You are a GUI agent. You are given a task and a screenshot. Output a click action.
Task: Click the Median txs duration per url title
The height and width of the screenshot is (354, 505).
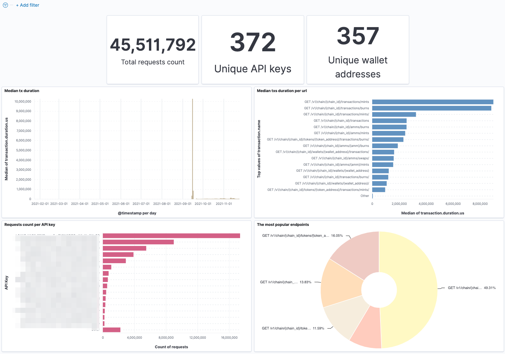coord(281,91)
